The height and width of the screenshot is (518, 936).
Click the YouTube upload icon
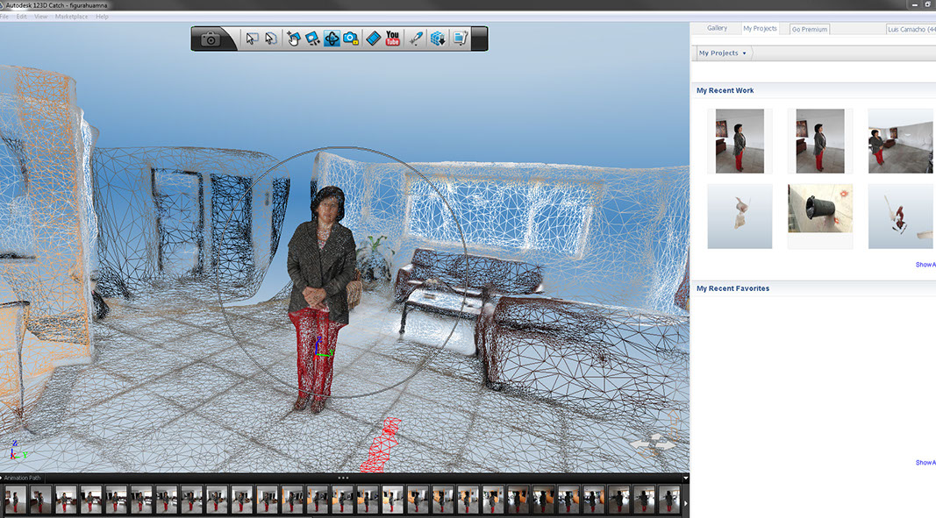point(392,39)
